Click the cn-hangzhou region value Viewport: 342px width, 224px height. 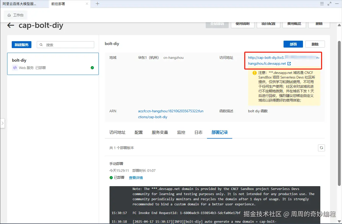pos(174,58)
